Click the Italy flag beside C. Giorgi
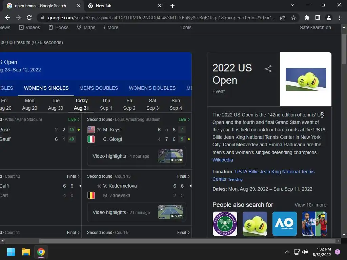Viewport: 347px width, 260px height. [91, 139]
